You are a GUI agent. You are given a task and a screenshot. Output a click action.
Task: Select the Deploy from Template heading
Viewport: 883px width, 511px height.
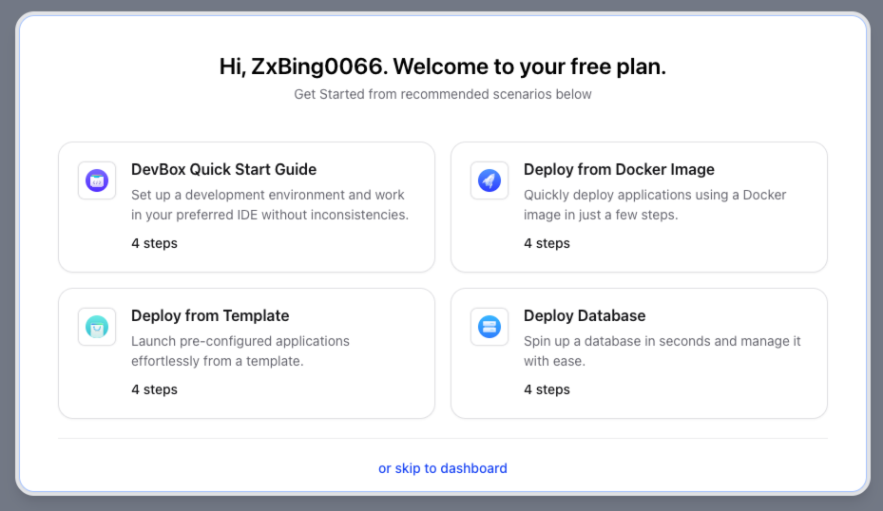click(210, 315)
